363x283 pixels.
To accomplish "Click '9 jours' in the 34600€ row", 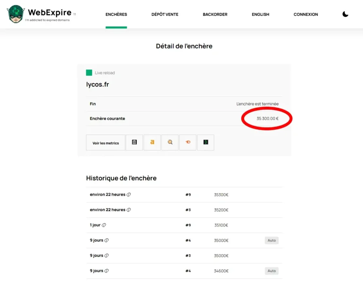I will pos(97,271).
